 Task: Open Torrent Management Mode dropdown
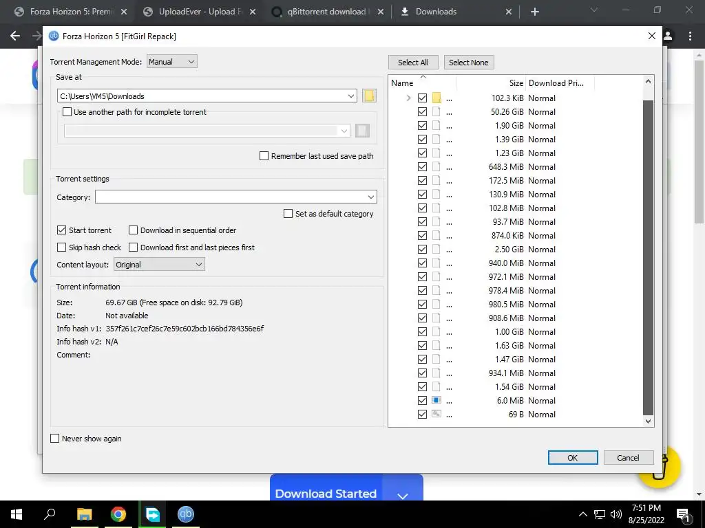click(171, 61)
